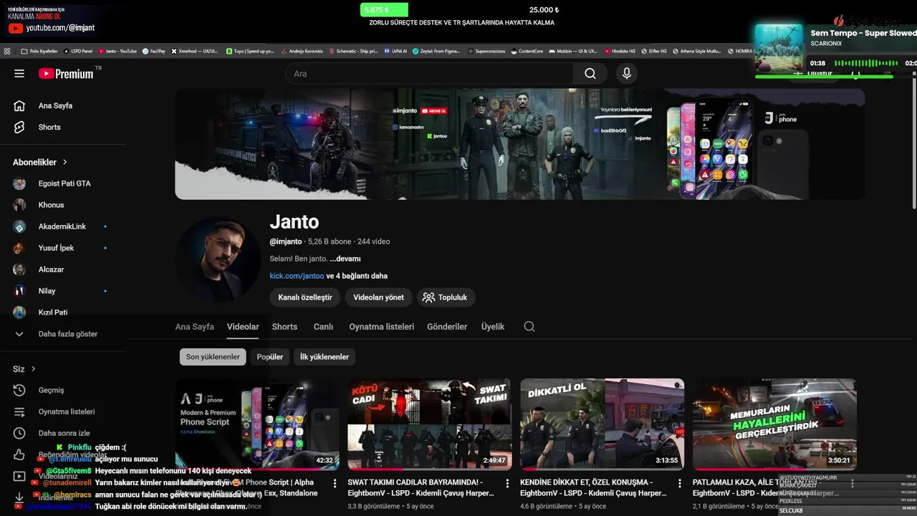Click the Sem Tempo song album art

tap(779, 49)
